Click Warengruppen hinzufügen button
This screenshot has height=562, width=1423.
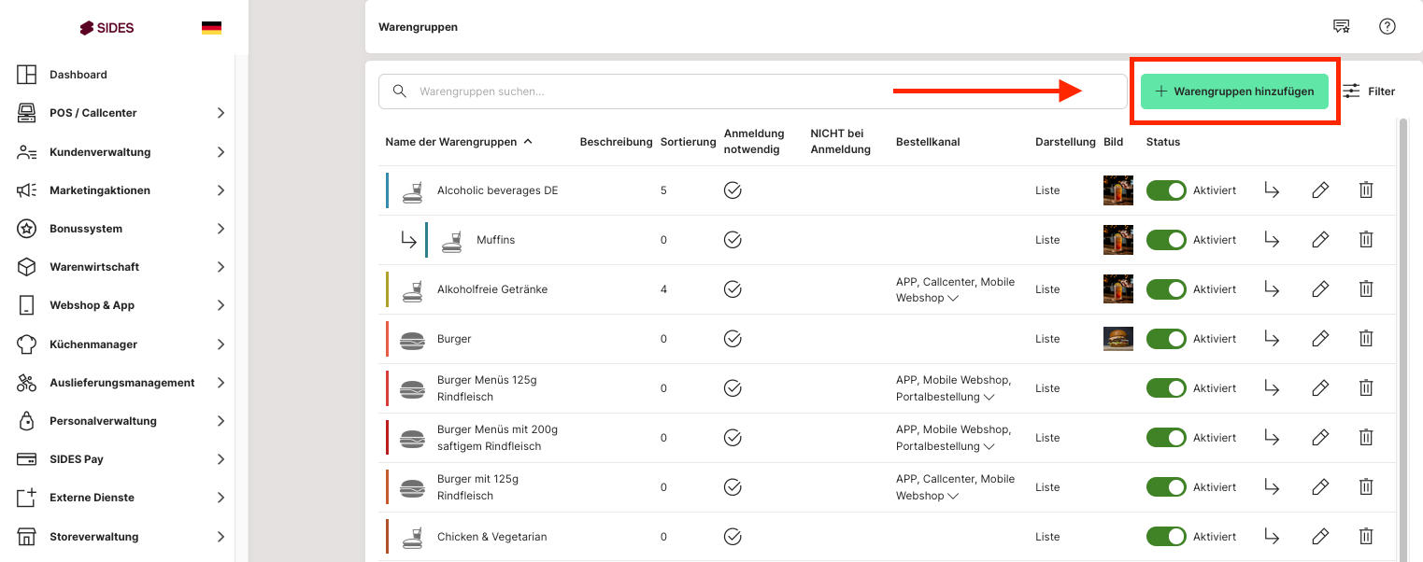(1234, 91)
